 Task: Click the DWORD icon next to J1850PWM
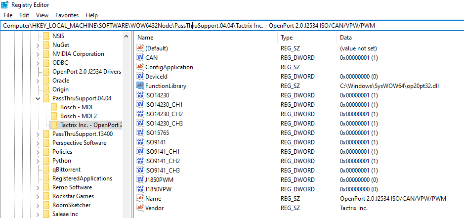point(140,180)
